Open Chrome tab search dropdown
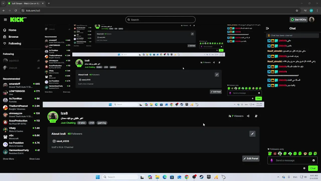Viewport: 321px width, 181px height. point(3,4)
